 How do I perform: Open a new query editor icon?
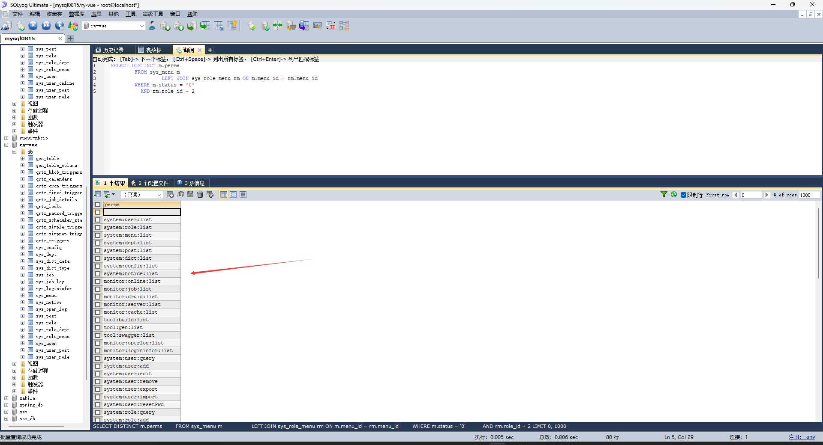click(x=21, y=26)
